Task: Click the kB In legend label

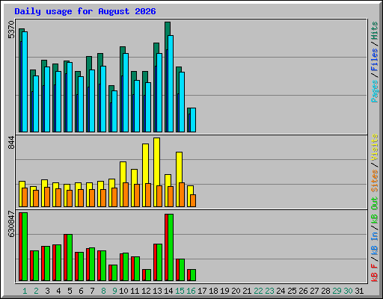Action: pyautogui.click(x=374, y=244)
